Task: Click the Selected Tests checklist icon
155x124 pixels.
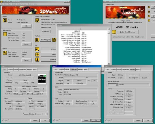Action: (x=5, y=34)
